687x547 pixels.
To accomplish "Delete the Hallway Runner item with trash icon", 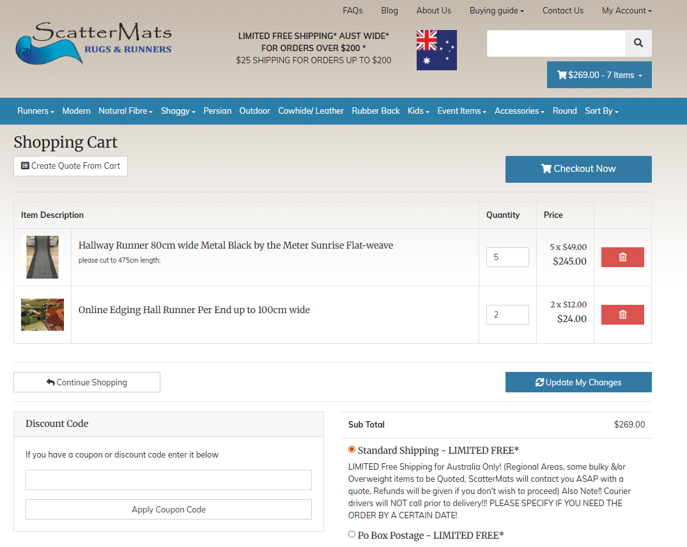I will click(x=622, y=257).
